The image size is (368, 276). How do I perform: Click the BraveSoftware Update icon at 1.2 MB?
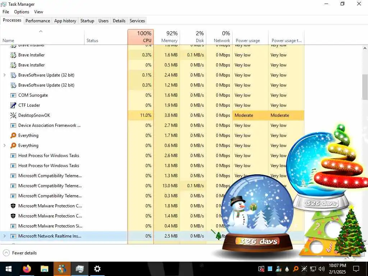click(13, 85)
